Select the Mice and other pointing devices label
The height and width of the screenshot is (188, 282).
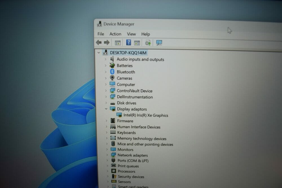[x=145, y=144]
